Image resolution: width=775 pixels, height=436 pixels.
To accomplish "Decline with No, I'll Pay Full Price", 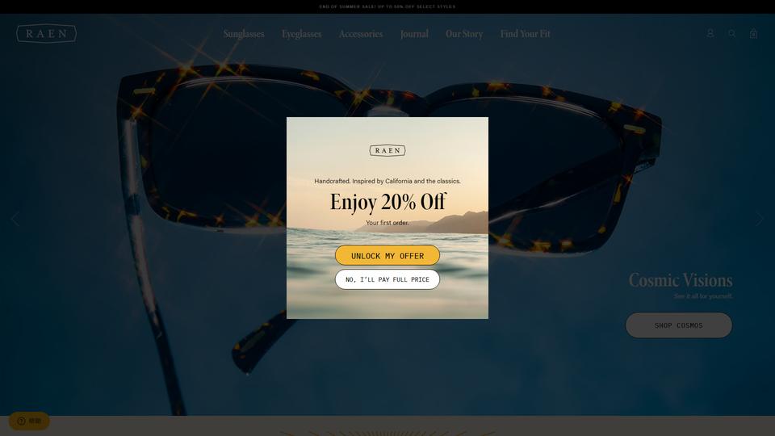I will [x=387, y=279].
